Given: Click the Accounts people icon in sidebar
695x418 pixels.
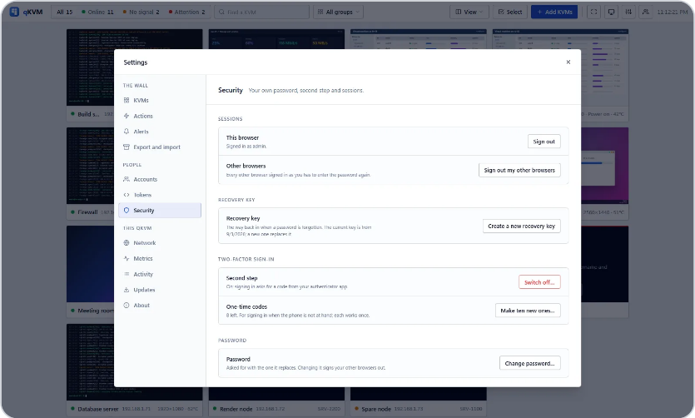Looking at the screenshot, I should (127, 179).
